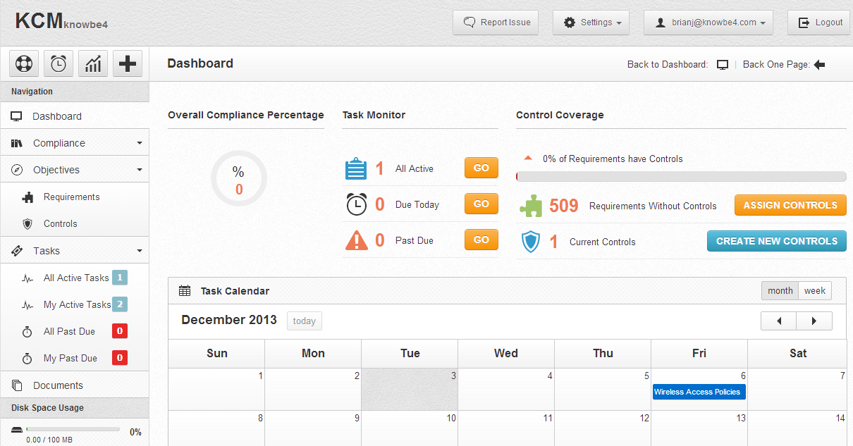Click the plus icon in the toolbar

point(127,63)
